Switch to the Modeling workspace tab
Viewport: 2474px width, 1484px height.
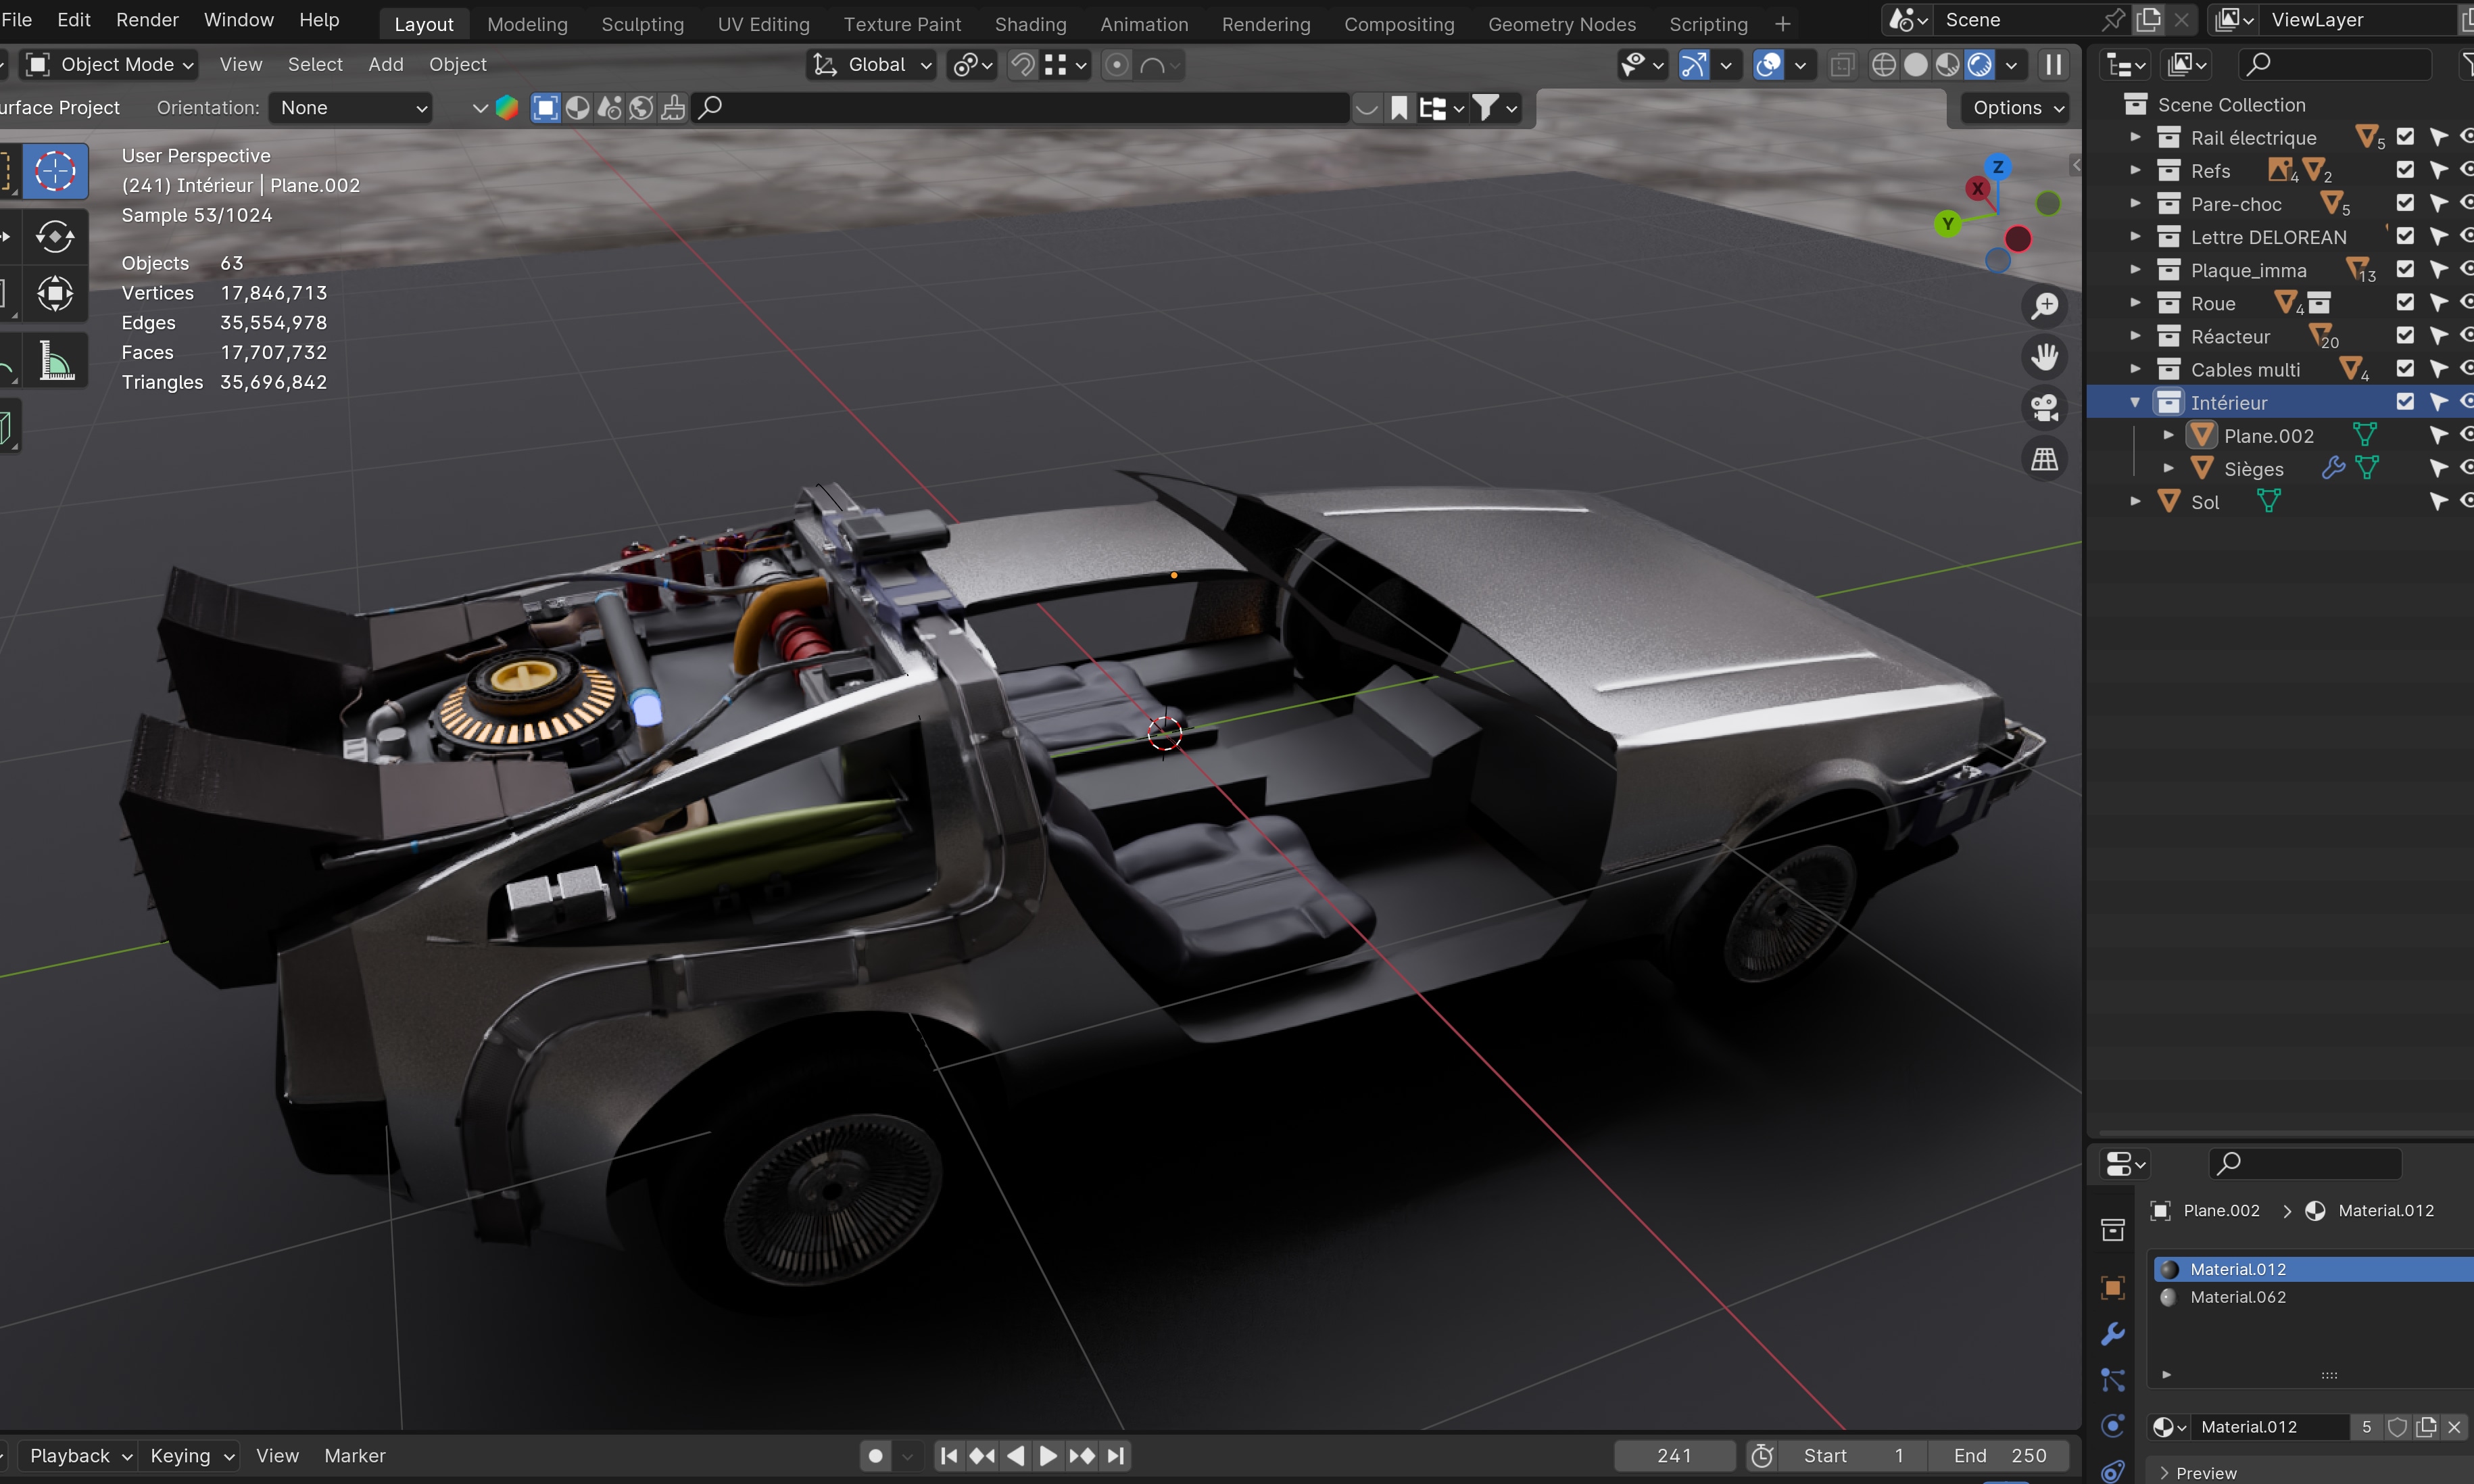[x=527, y=24]
